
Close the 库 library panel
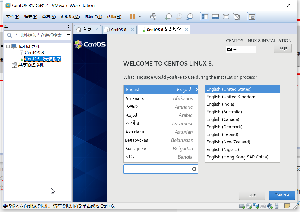68,26
